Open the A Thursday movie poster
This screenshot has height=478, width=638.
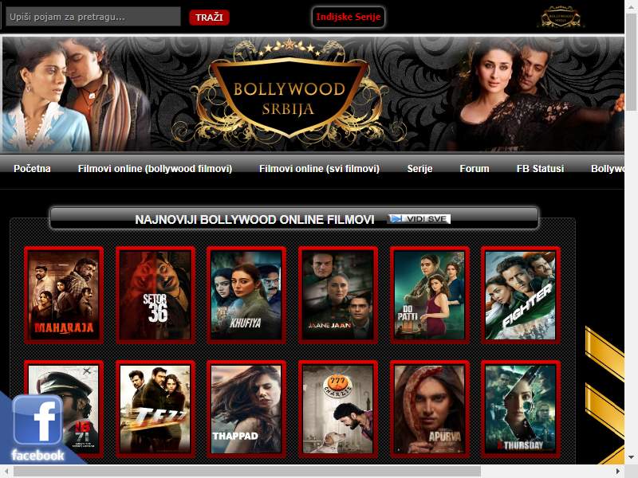coord(521,409)
